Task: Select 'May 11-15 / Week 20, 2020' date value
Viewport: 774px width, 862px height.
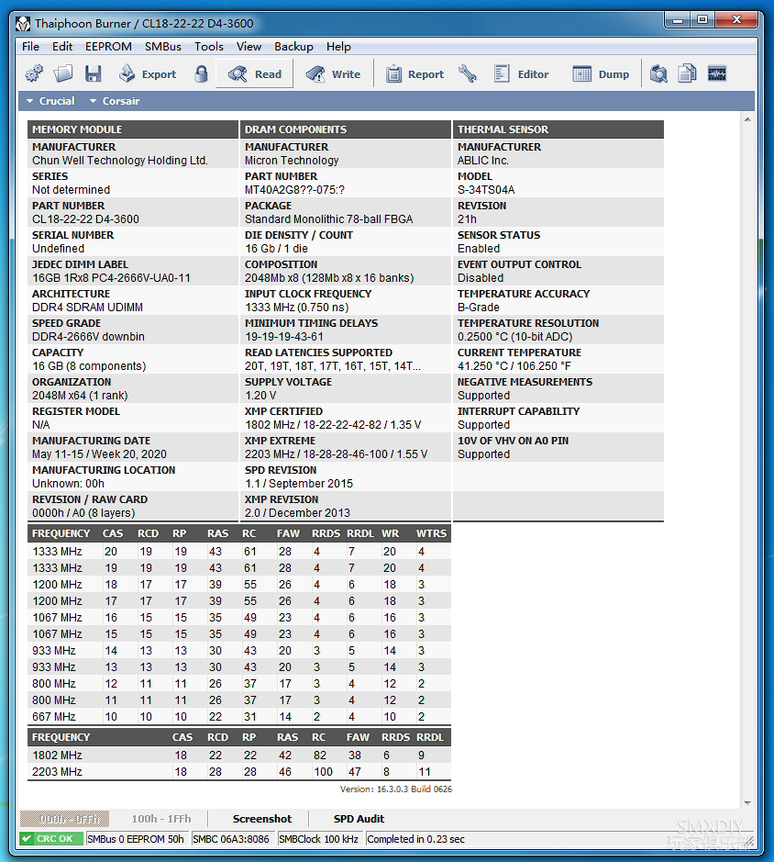Action: (99, 454)
